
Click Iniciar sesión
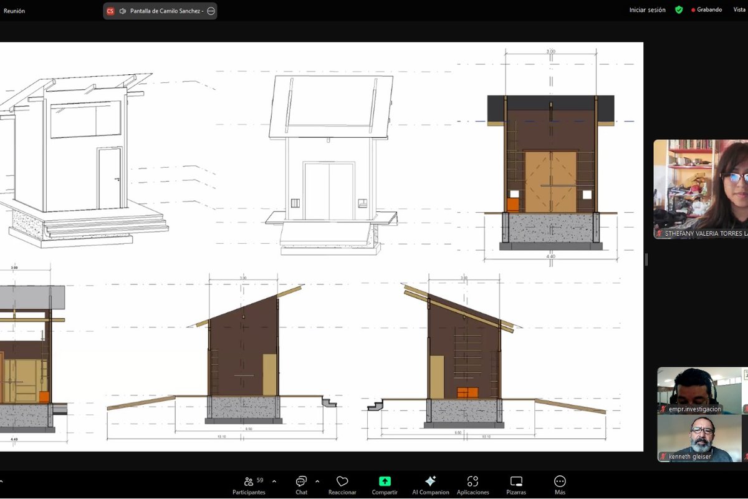pyautogui.click(x=647, y=10)
